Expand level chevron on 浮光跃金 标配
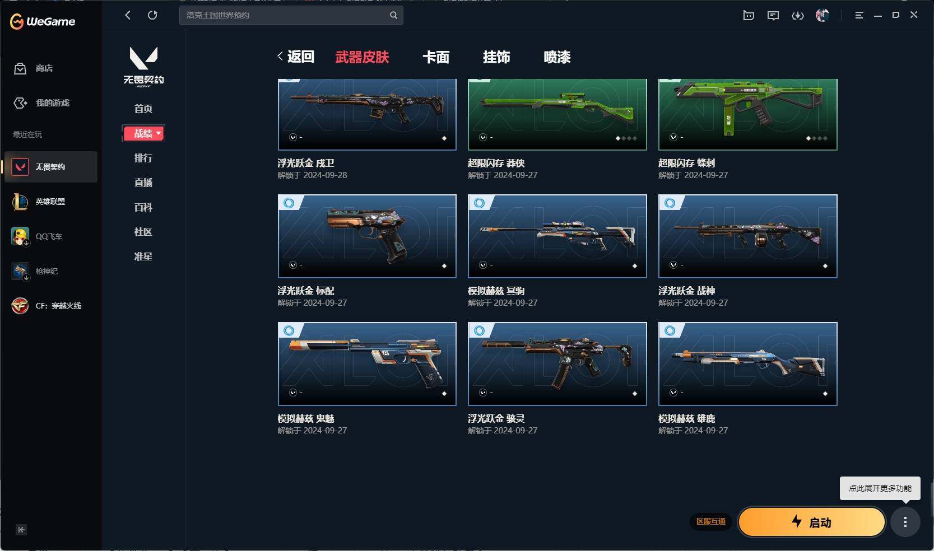The width and height of the screenshot is (934, 551). pos(292,265)
